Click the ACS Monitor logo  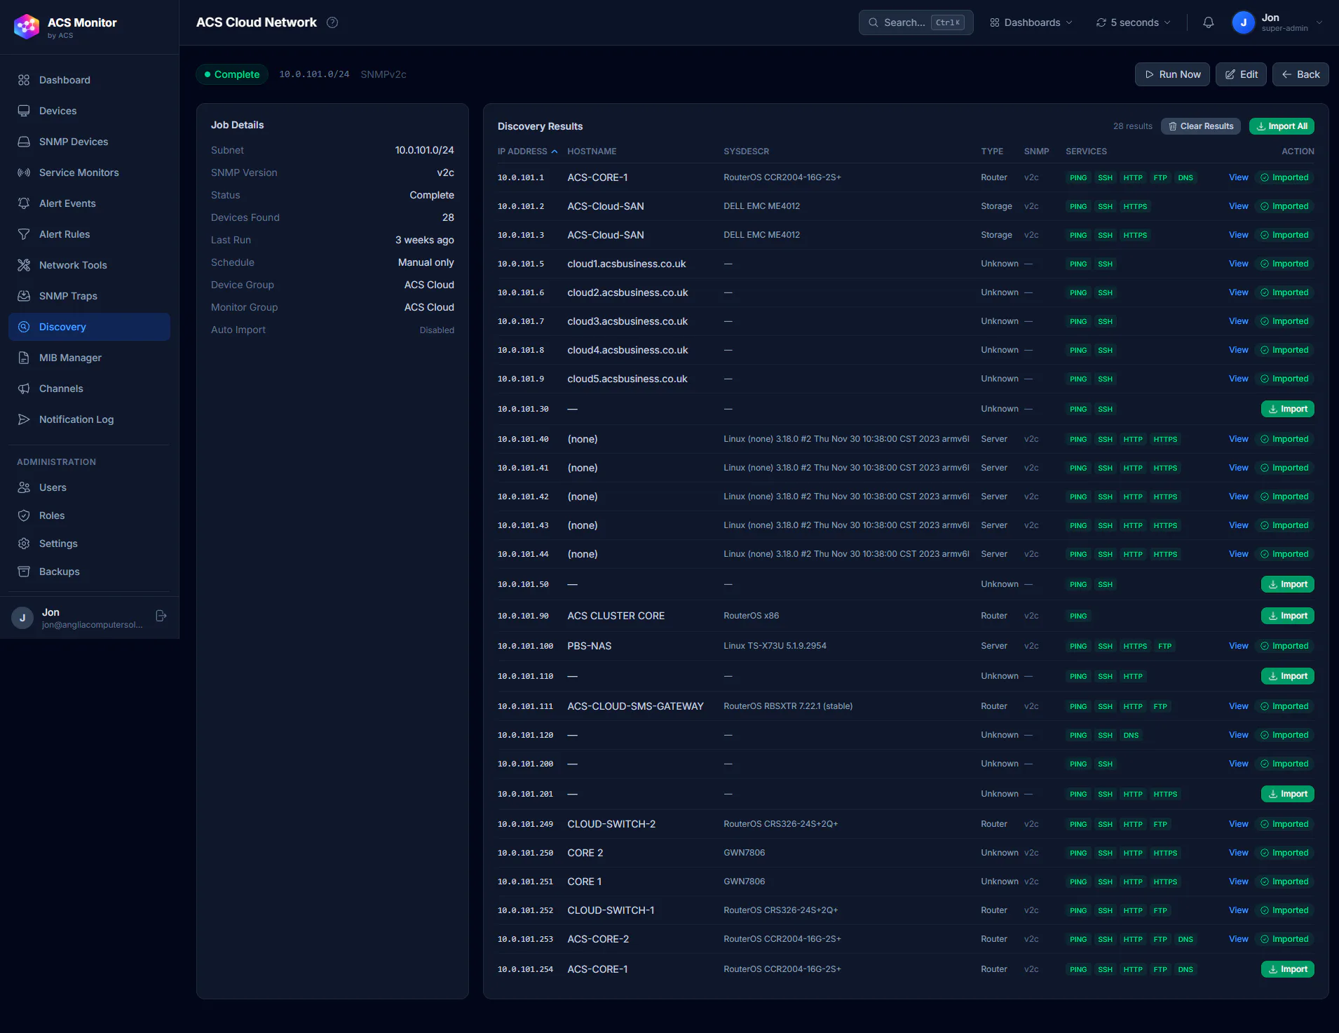click(x=27, y=27)
